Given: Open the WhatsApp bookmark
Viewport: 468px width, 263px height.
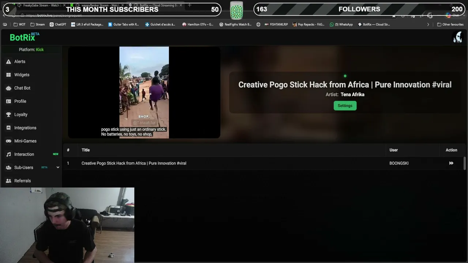Looking at the screenshot, I should click(x=341, y=24).
